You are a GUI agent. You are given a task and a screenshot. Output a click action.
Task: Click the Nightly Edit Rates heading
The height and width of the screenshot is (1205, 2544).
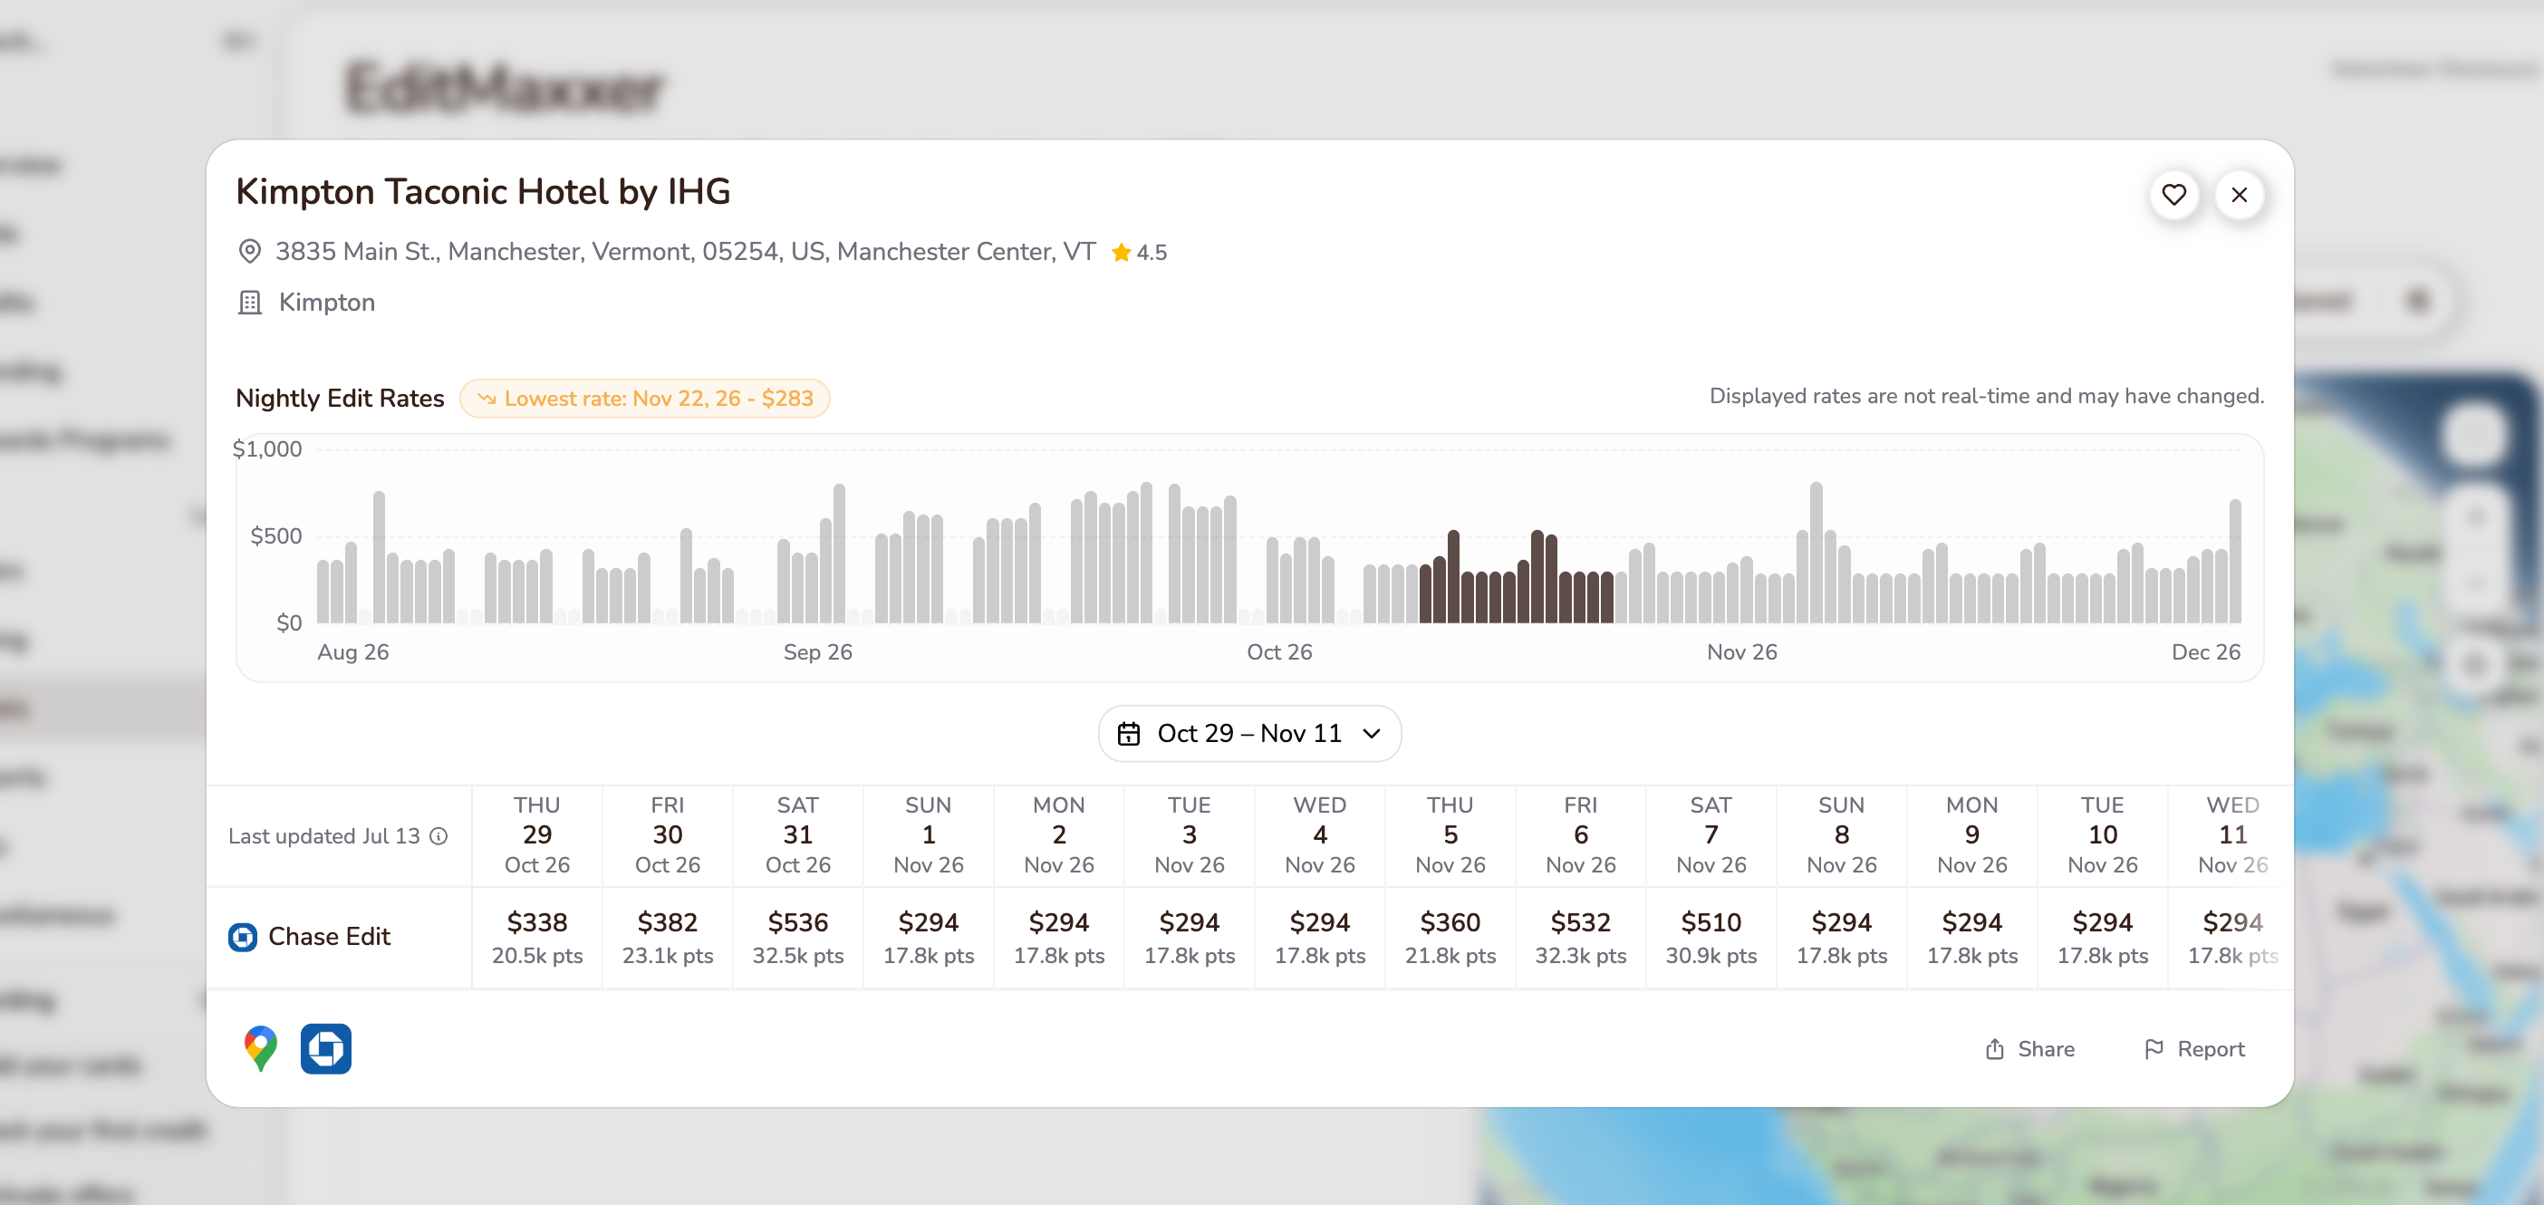click(340, 398)
